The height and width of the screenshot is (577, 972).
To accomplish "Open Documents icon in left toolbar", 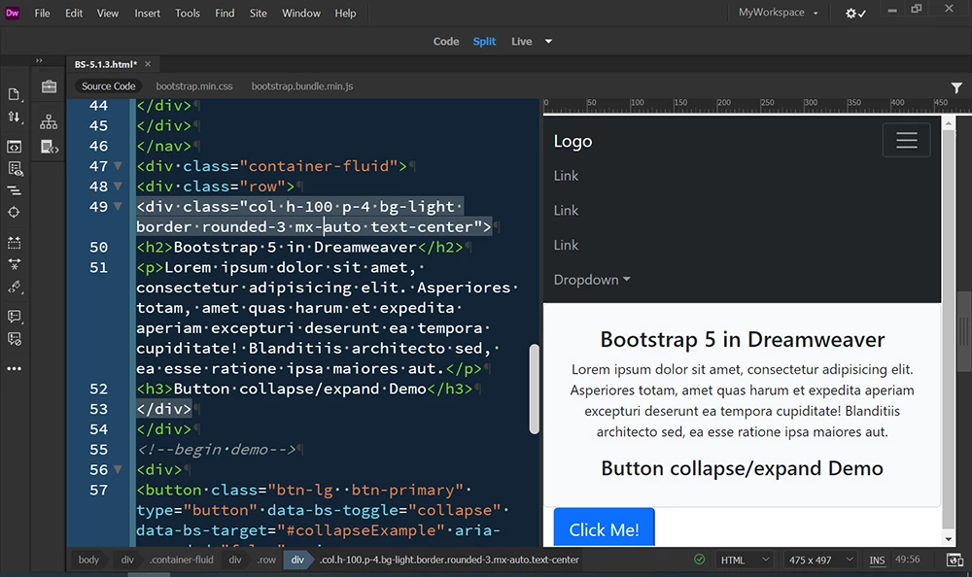I will tap(14, 94).
